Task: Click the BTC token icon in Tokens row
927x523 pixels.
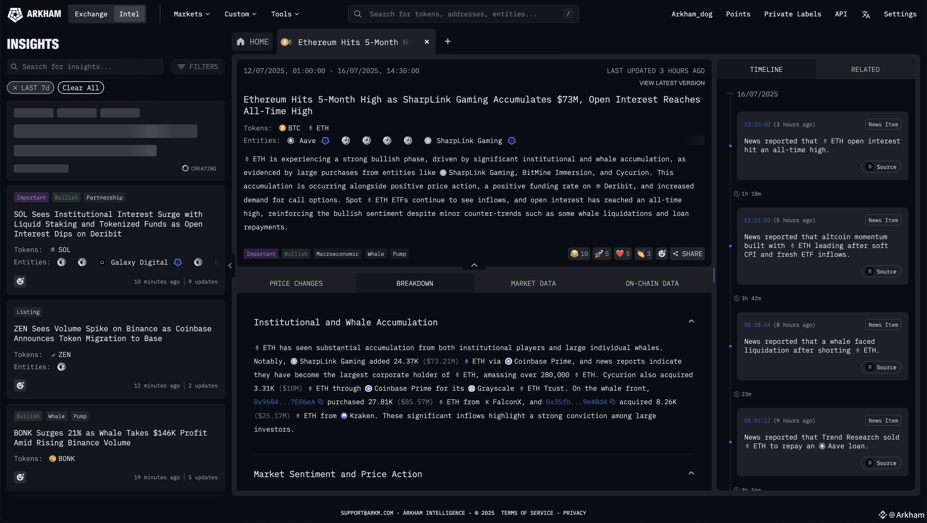Action: pyautogui.click(x=283, y=128)
